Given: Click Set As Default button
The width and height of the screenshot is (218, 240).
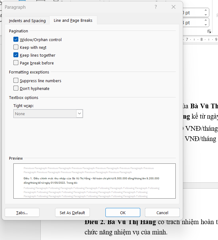Looking at the screenshot, I should coord(72,212).
